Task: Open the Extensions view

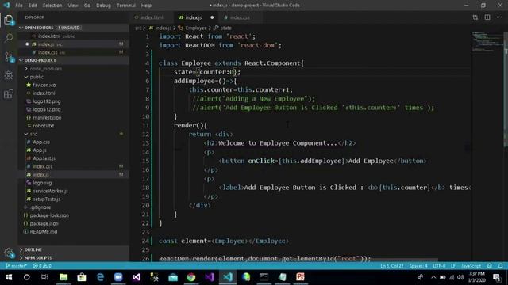Action: point(9,94)
